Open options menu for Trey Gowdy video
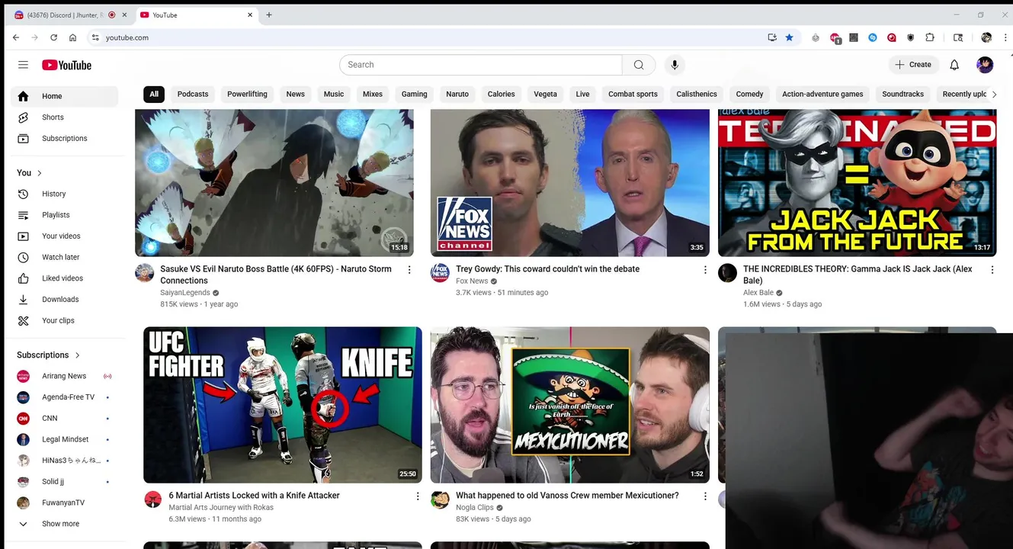This screenshot has width=1013, height=549. point(705,270)
